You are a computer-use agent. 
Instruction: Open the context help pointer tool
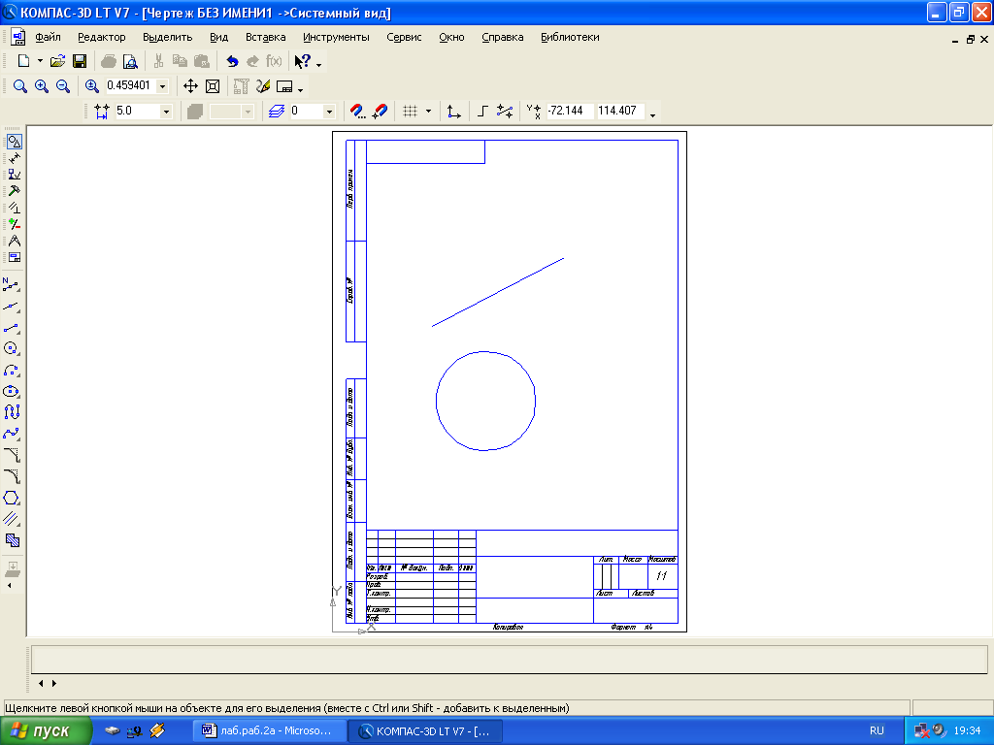(303, 61)
